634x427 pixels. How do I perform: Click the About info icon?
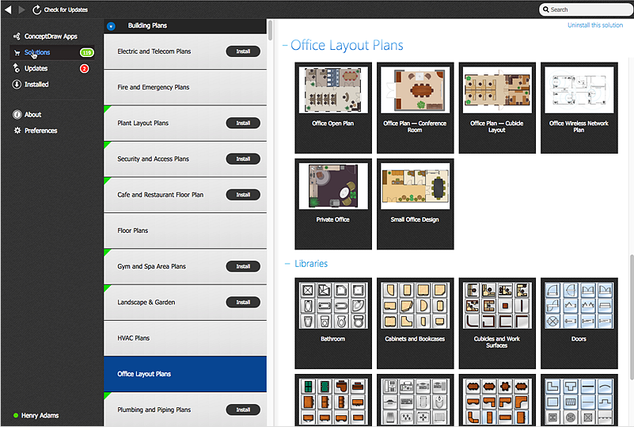pos(17,115)
